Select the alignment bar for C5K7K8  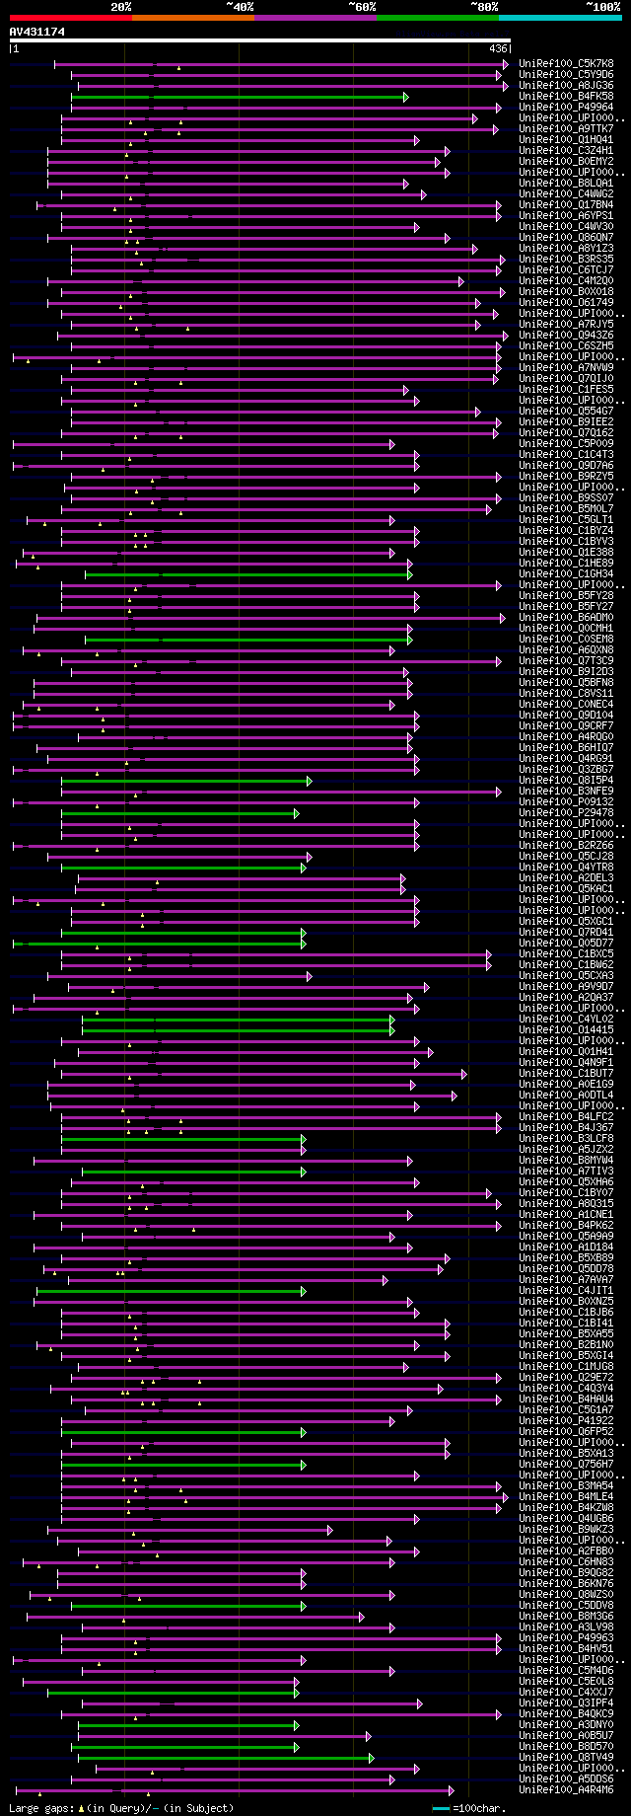pyautogui.click(x=281, y=64)
